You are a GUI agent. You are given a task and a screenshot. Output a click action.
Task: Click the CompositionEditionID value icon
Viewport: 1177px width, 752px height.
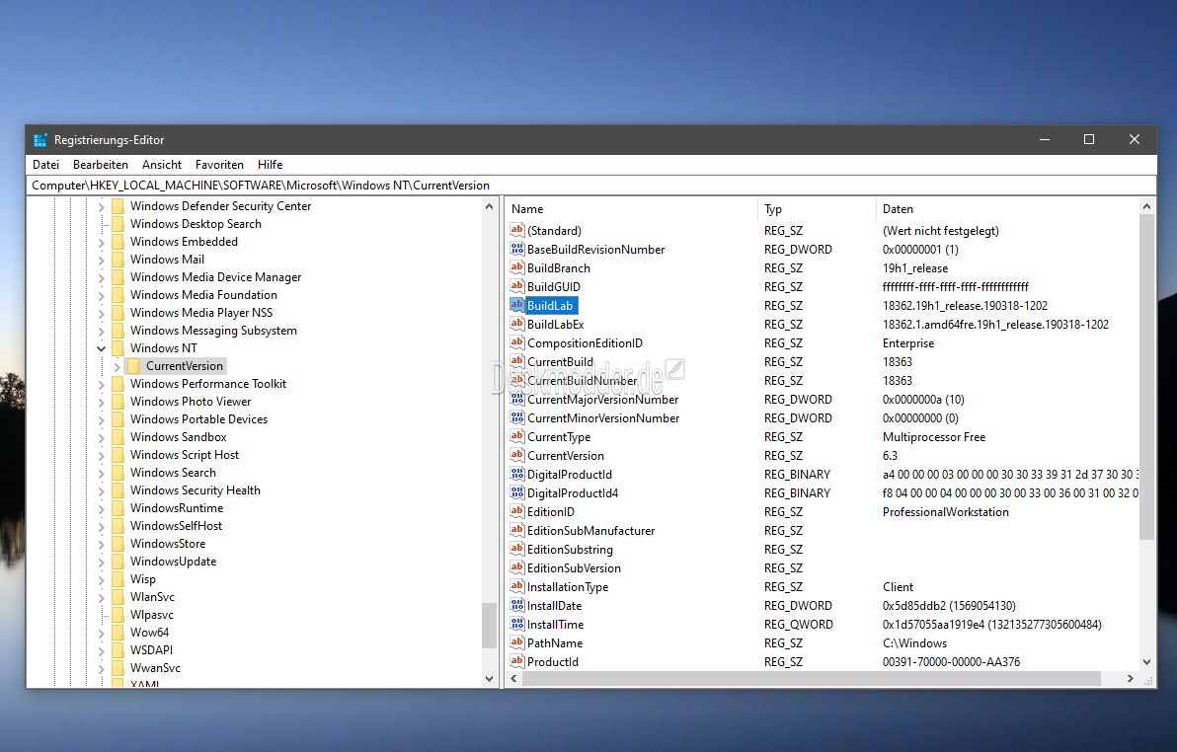coord(516,343)
